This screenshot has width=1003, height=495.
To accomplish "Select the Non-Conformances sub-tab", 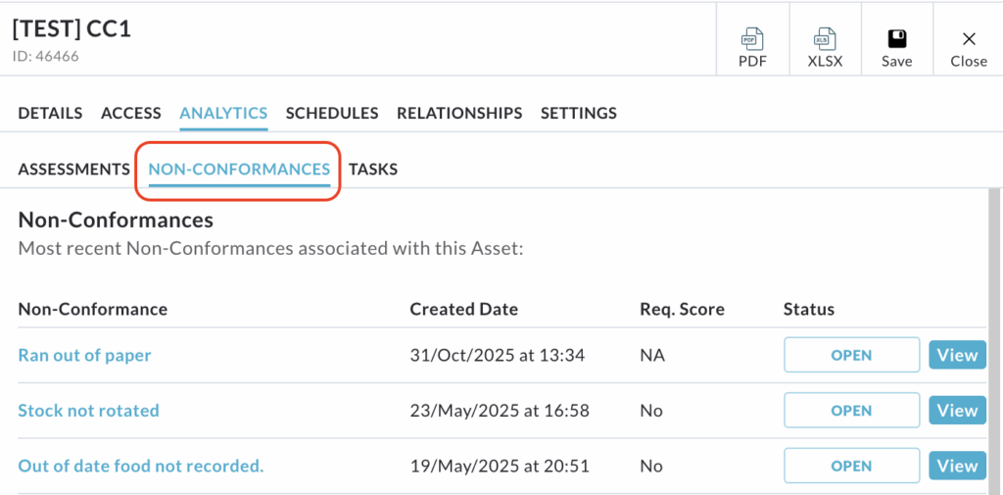I will tap(239, 169).
